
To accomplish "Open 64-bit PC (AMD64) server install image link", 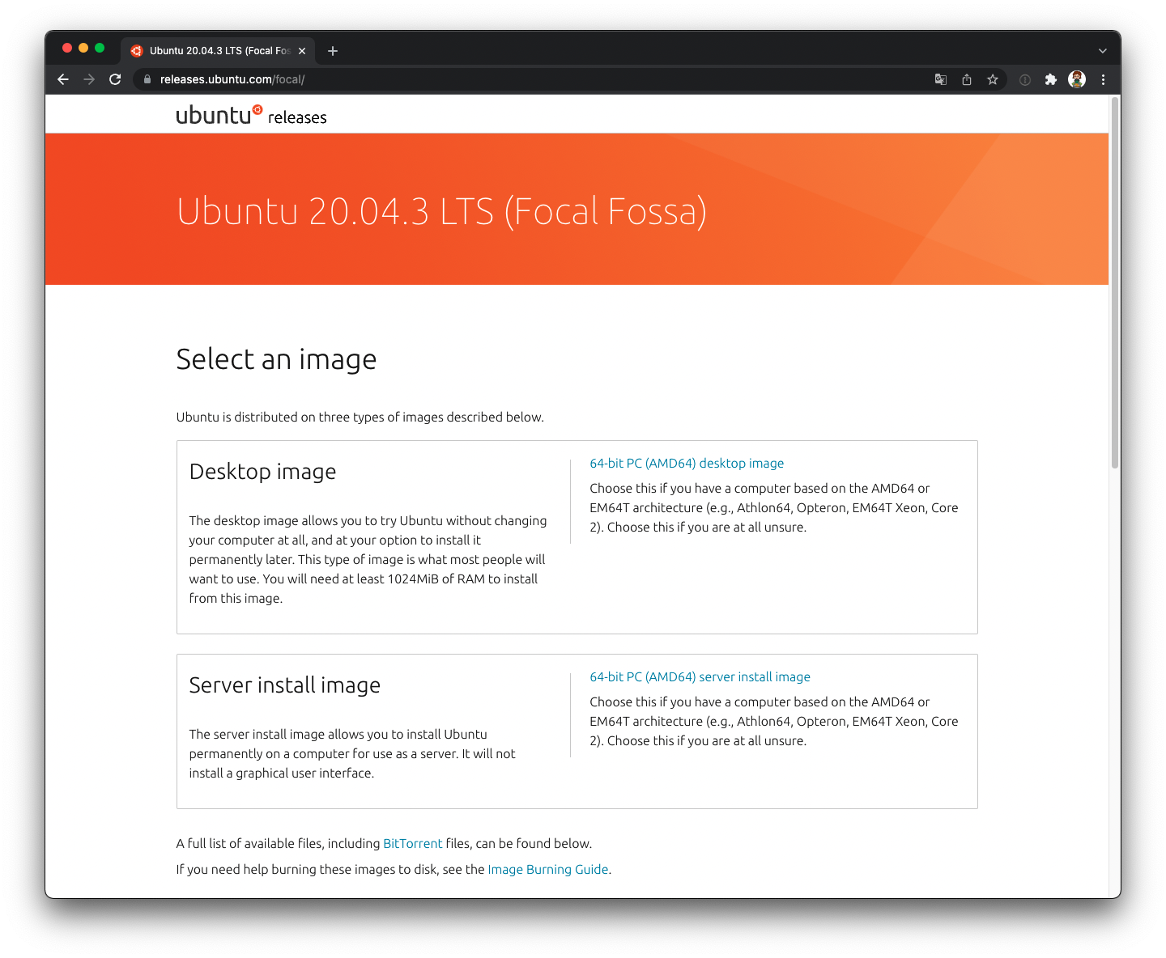I will click(700, 677).
